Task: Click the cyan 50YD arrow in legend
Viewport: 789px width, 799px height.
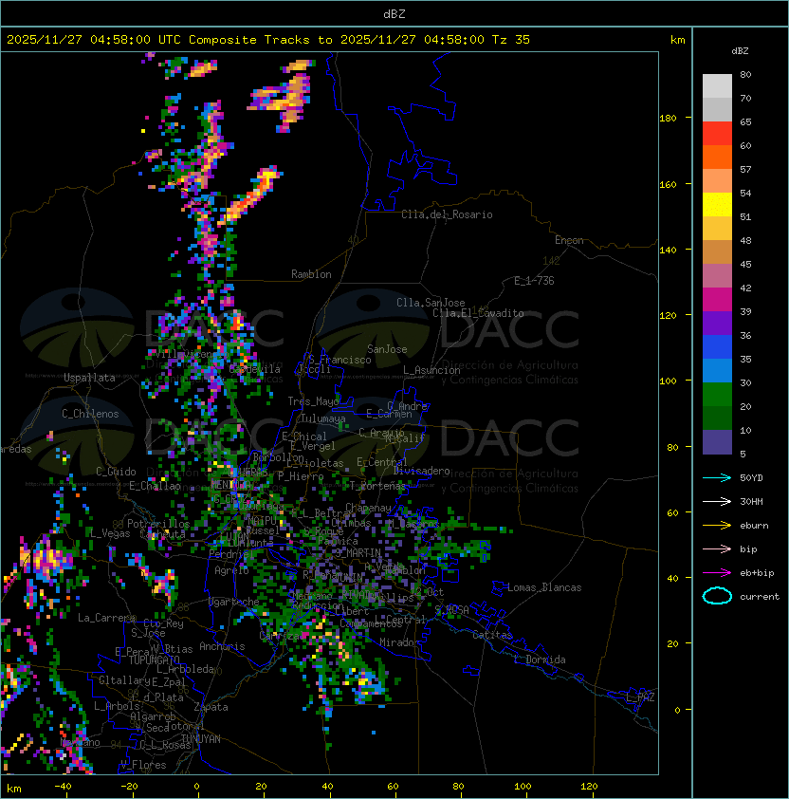Action: pyautogui.click(x=717, y=477)
